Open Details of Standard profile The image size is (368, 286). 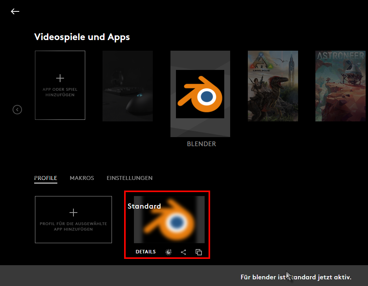click(x=145, y=252)
